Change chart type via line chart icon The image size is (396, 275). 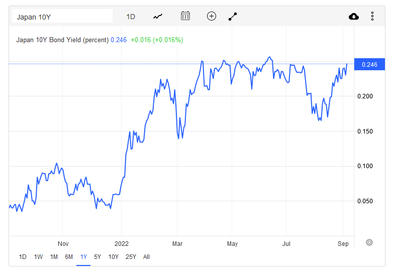pos(158,17)
